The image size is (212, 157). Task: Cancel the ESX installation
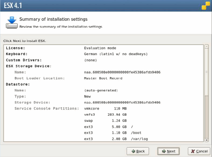(x=198, y=151)
